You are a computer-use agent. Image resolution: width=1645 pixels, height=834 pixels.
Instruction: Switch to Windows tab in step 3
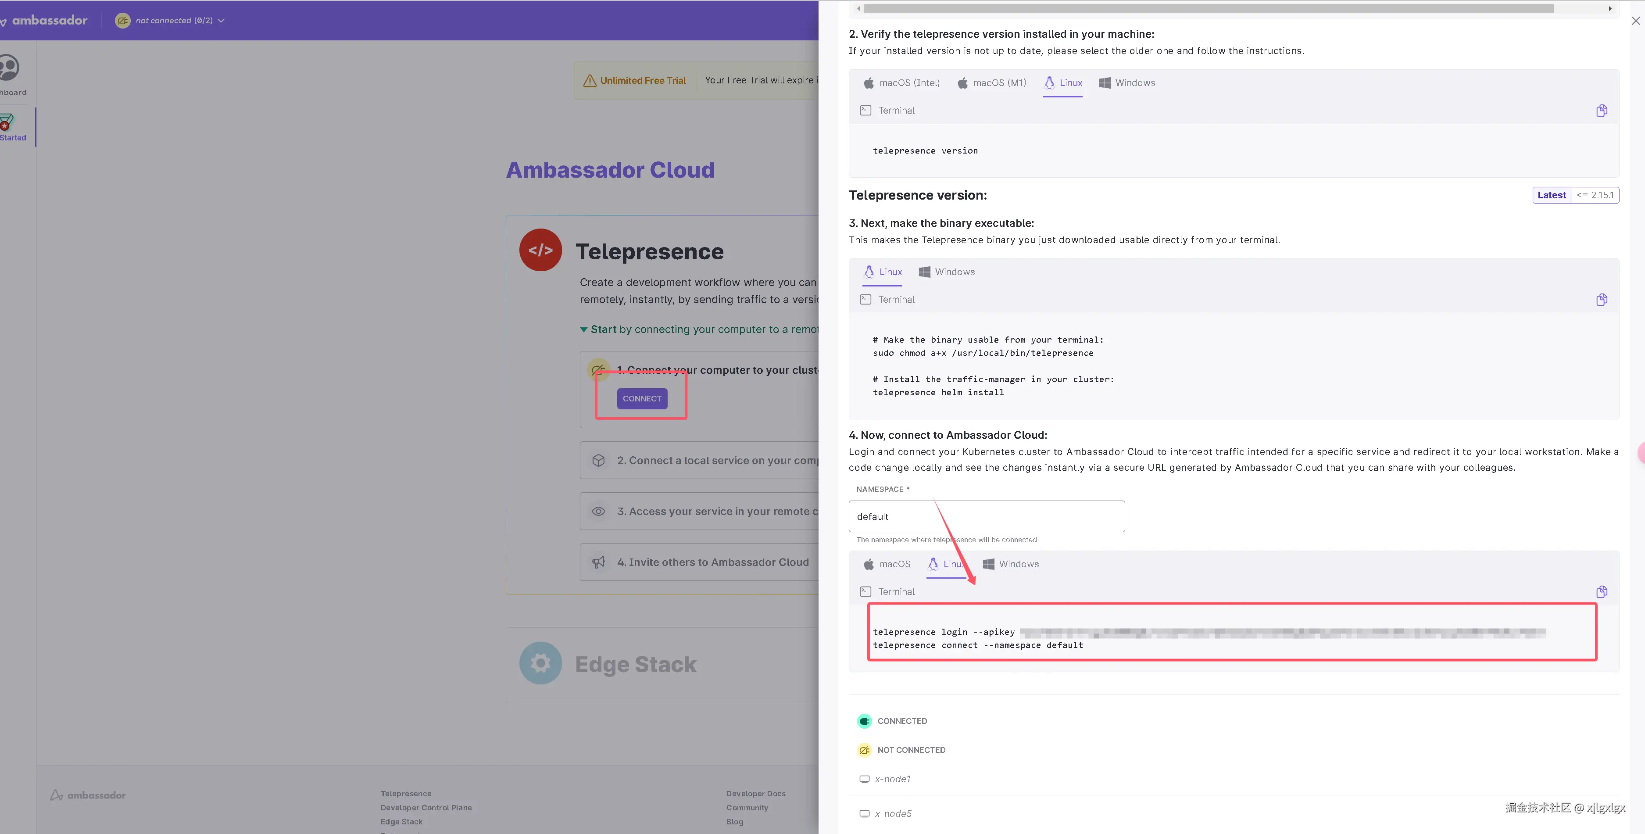[946, 272]
